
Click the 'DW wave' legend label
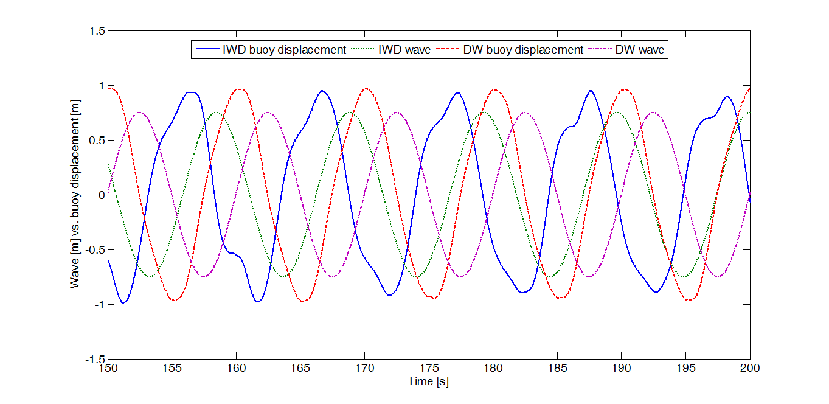point(640,50)
